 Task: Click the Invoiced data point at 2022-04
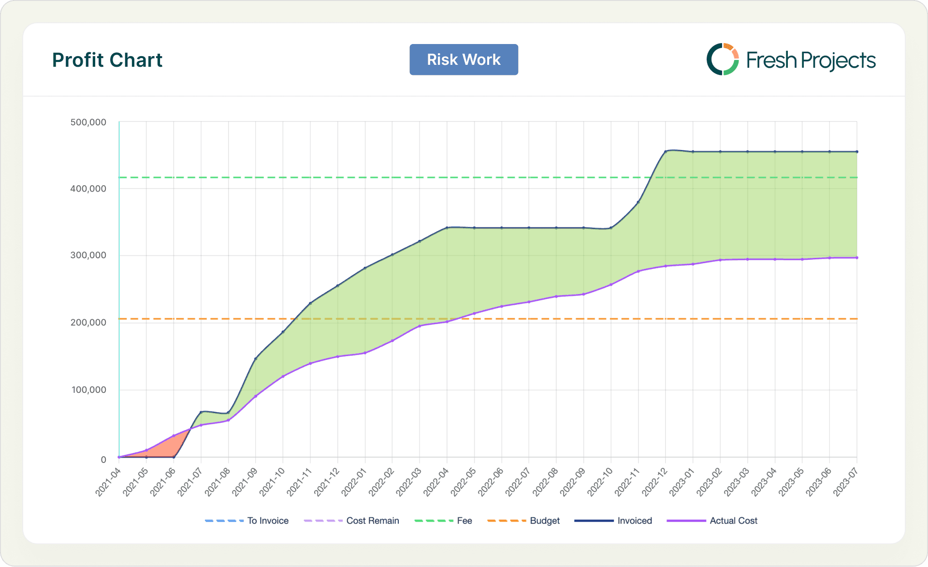tap(447, 227)
